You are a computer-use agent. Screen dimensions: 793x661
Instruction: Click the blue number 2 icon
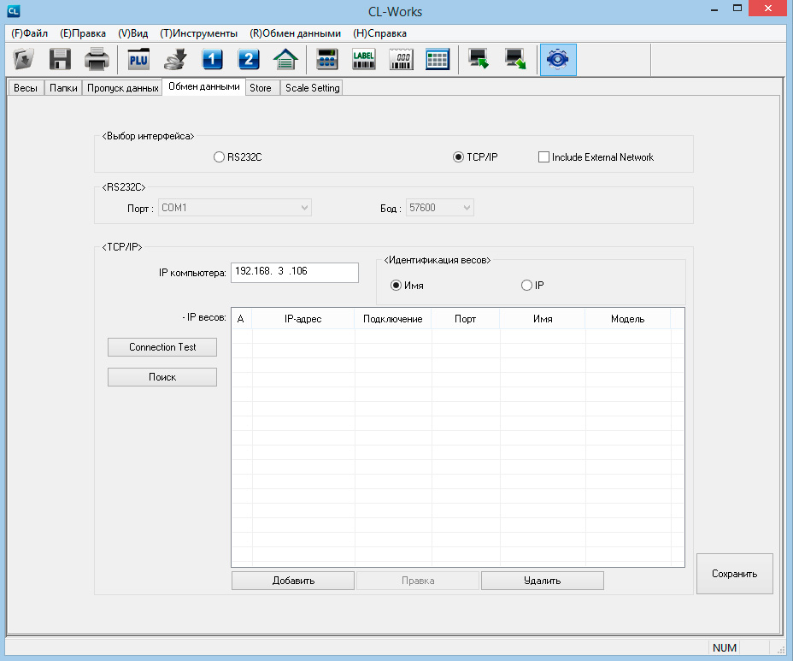pyautogui.click(x=248, y=60)
